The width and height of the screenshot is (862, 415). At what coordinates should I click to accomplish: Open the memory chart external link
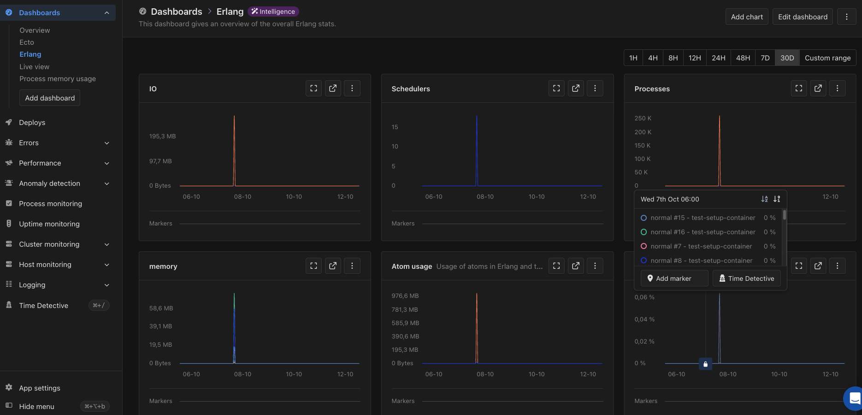[x=333, y=266]
